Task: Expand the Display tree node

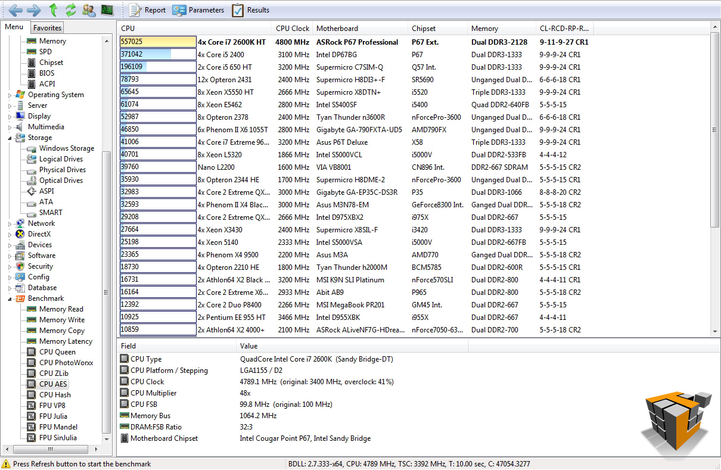Action: [x=10, y=116]
